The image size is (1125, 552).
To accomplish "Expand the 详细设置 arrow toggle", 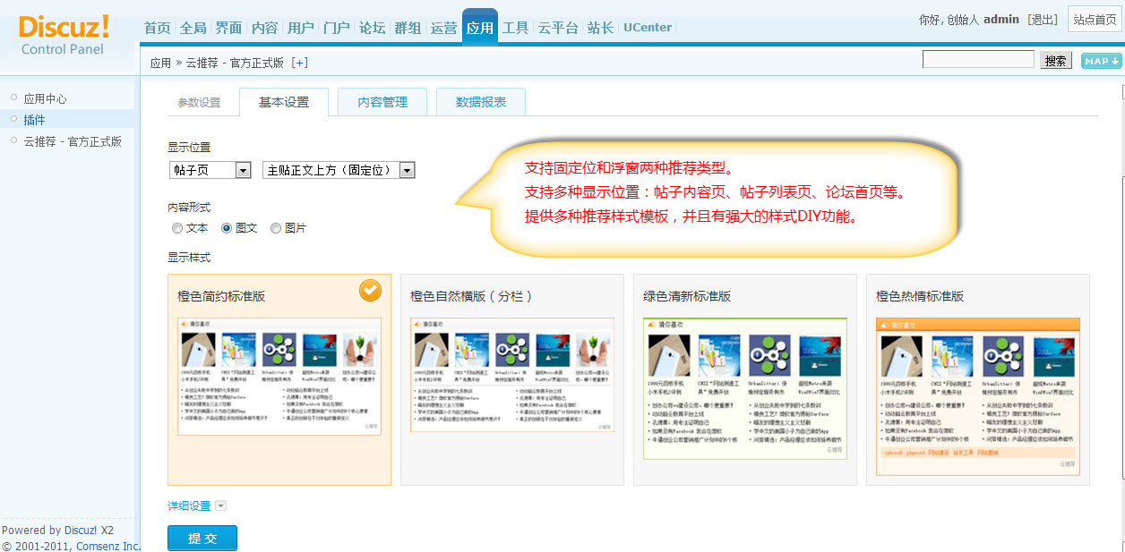I will tap(221, 505).
